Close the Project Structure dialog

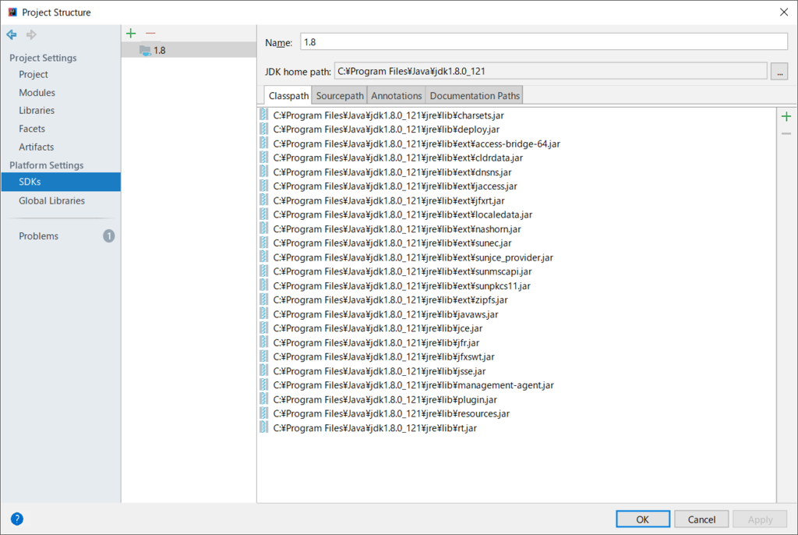(784, 12)
